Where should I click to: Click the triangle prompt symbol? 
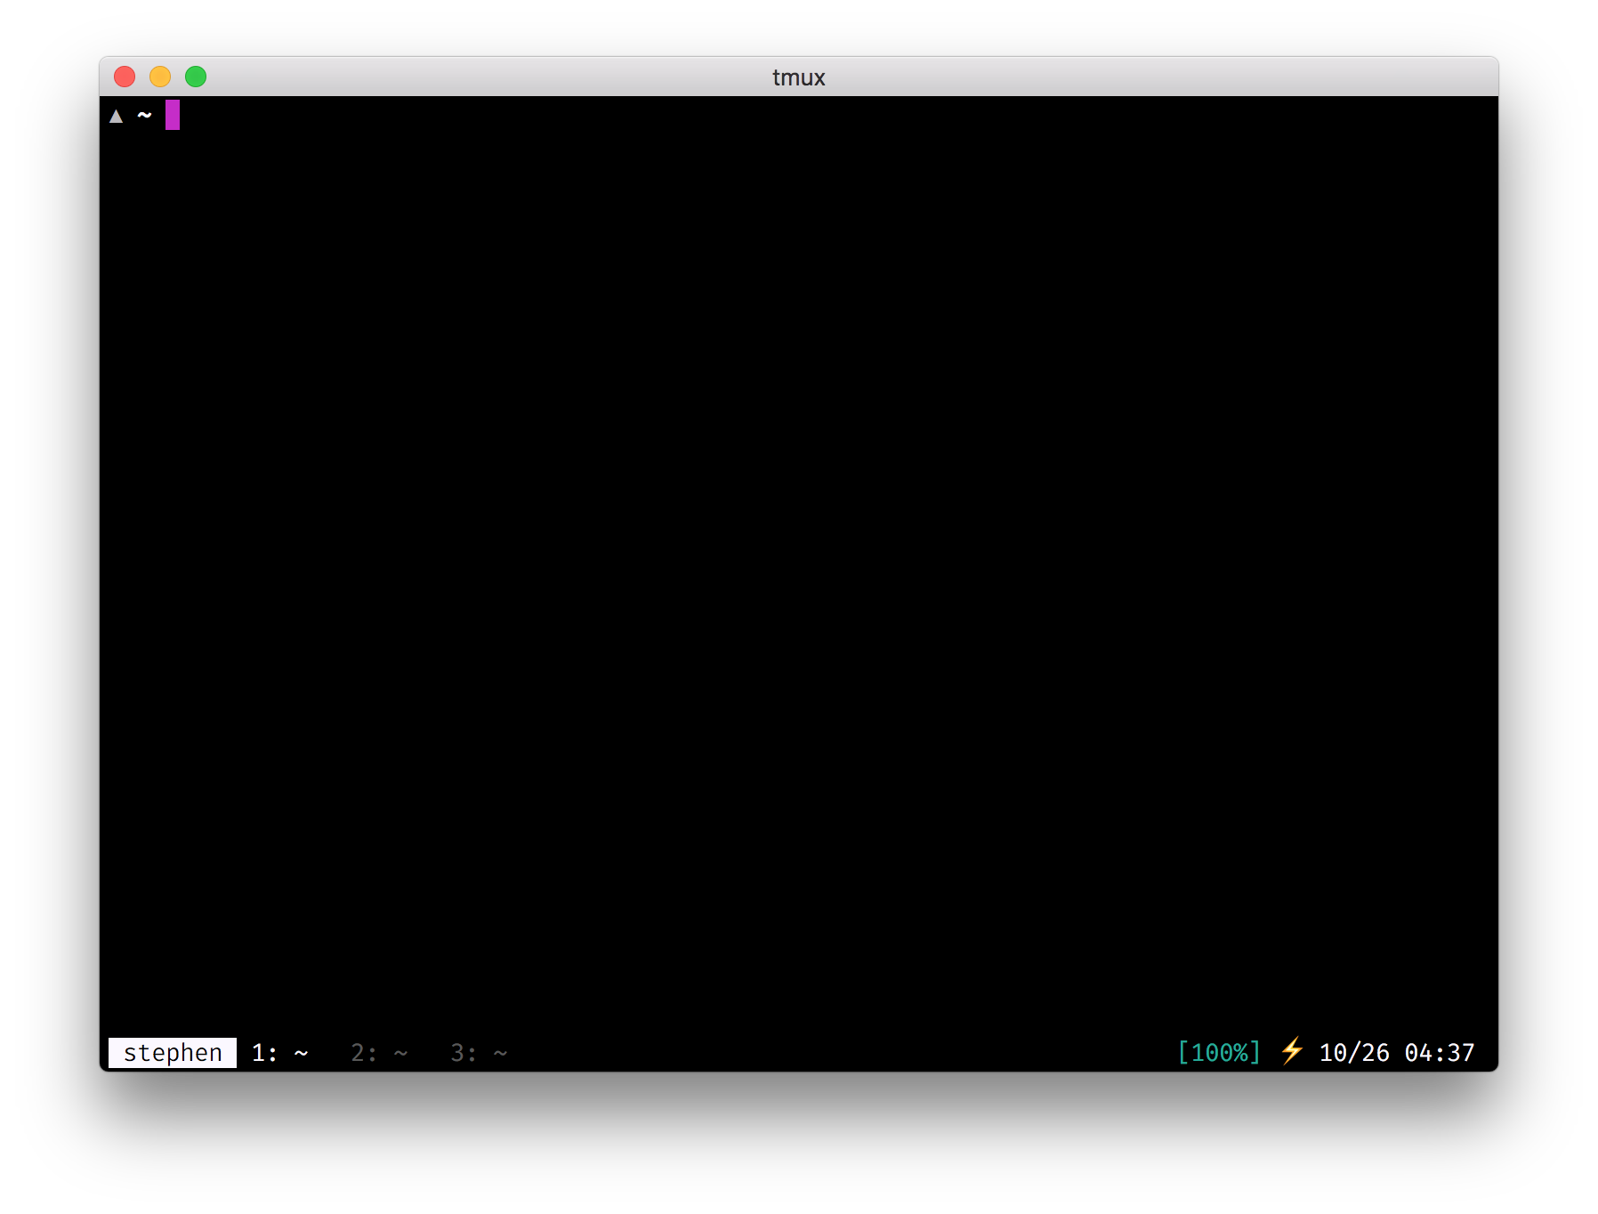click(x=116, y=116)
